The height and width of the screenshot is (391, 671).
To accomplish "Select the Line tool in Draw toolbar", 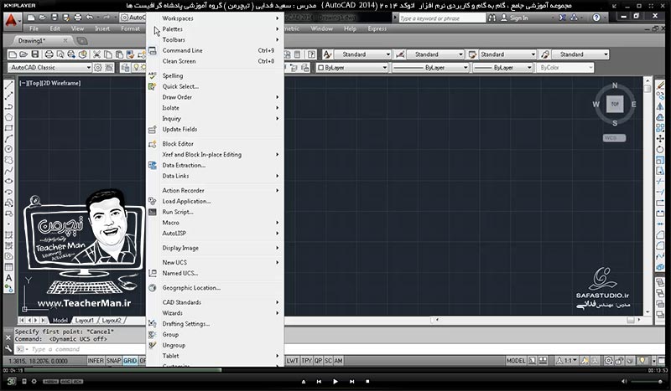I will point(8,85).
